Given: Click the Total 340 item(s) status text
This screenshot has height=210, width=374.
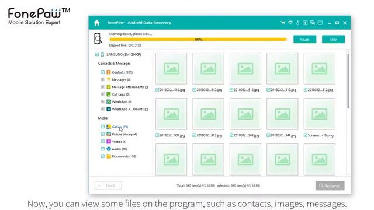Looking at the screenshot, I should point(196,185).
